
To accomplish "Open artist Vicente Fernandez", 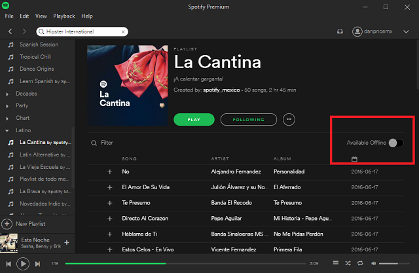I will [234, 249].
